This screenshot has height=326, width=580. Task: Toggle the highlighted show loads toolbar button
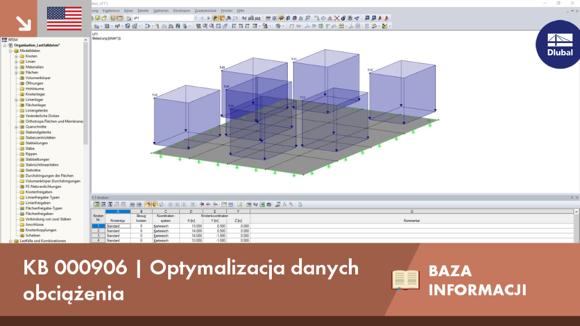[x=215, y=18]
